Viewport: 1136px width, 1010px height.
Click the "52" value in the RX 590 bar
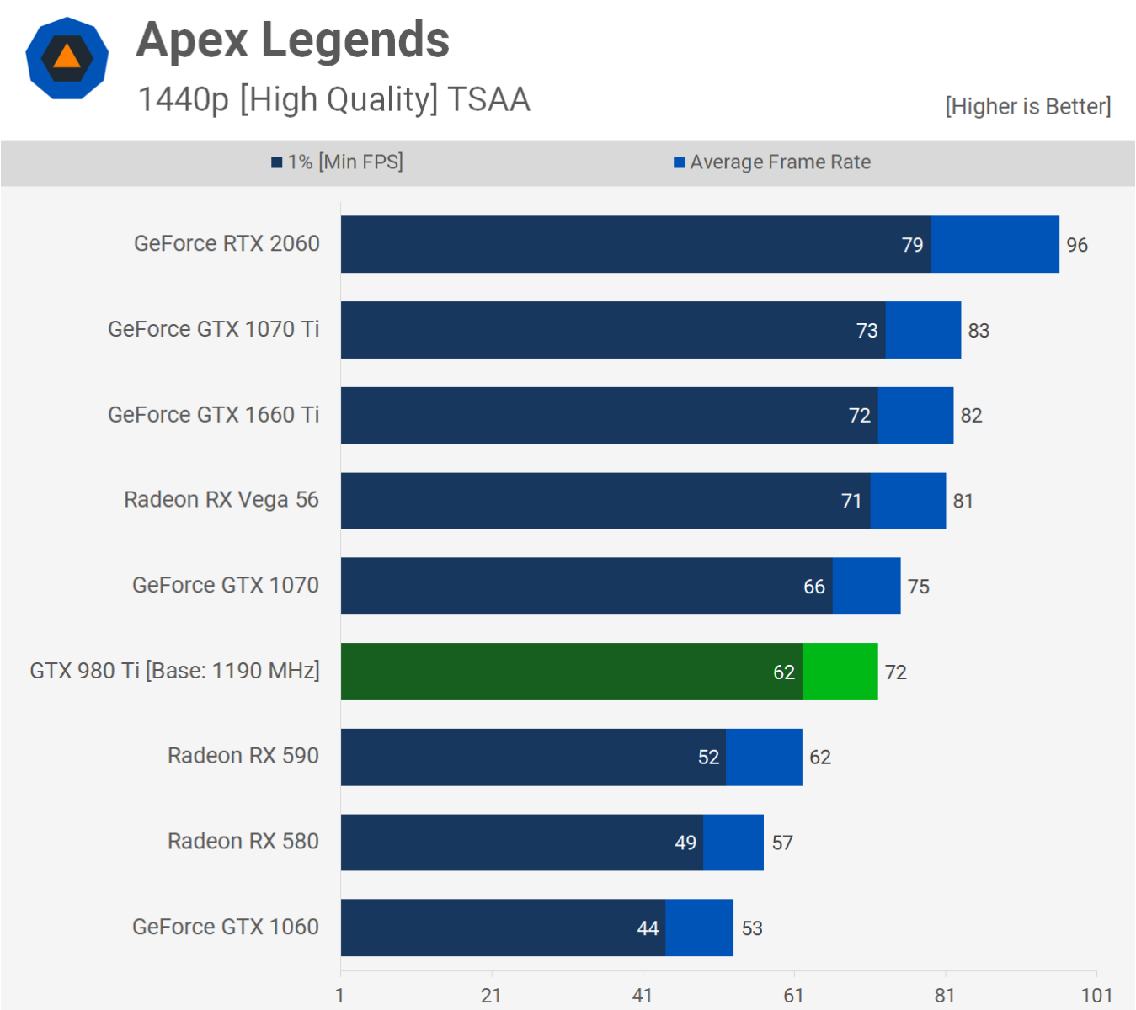tap(709, 757)
